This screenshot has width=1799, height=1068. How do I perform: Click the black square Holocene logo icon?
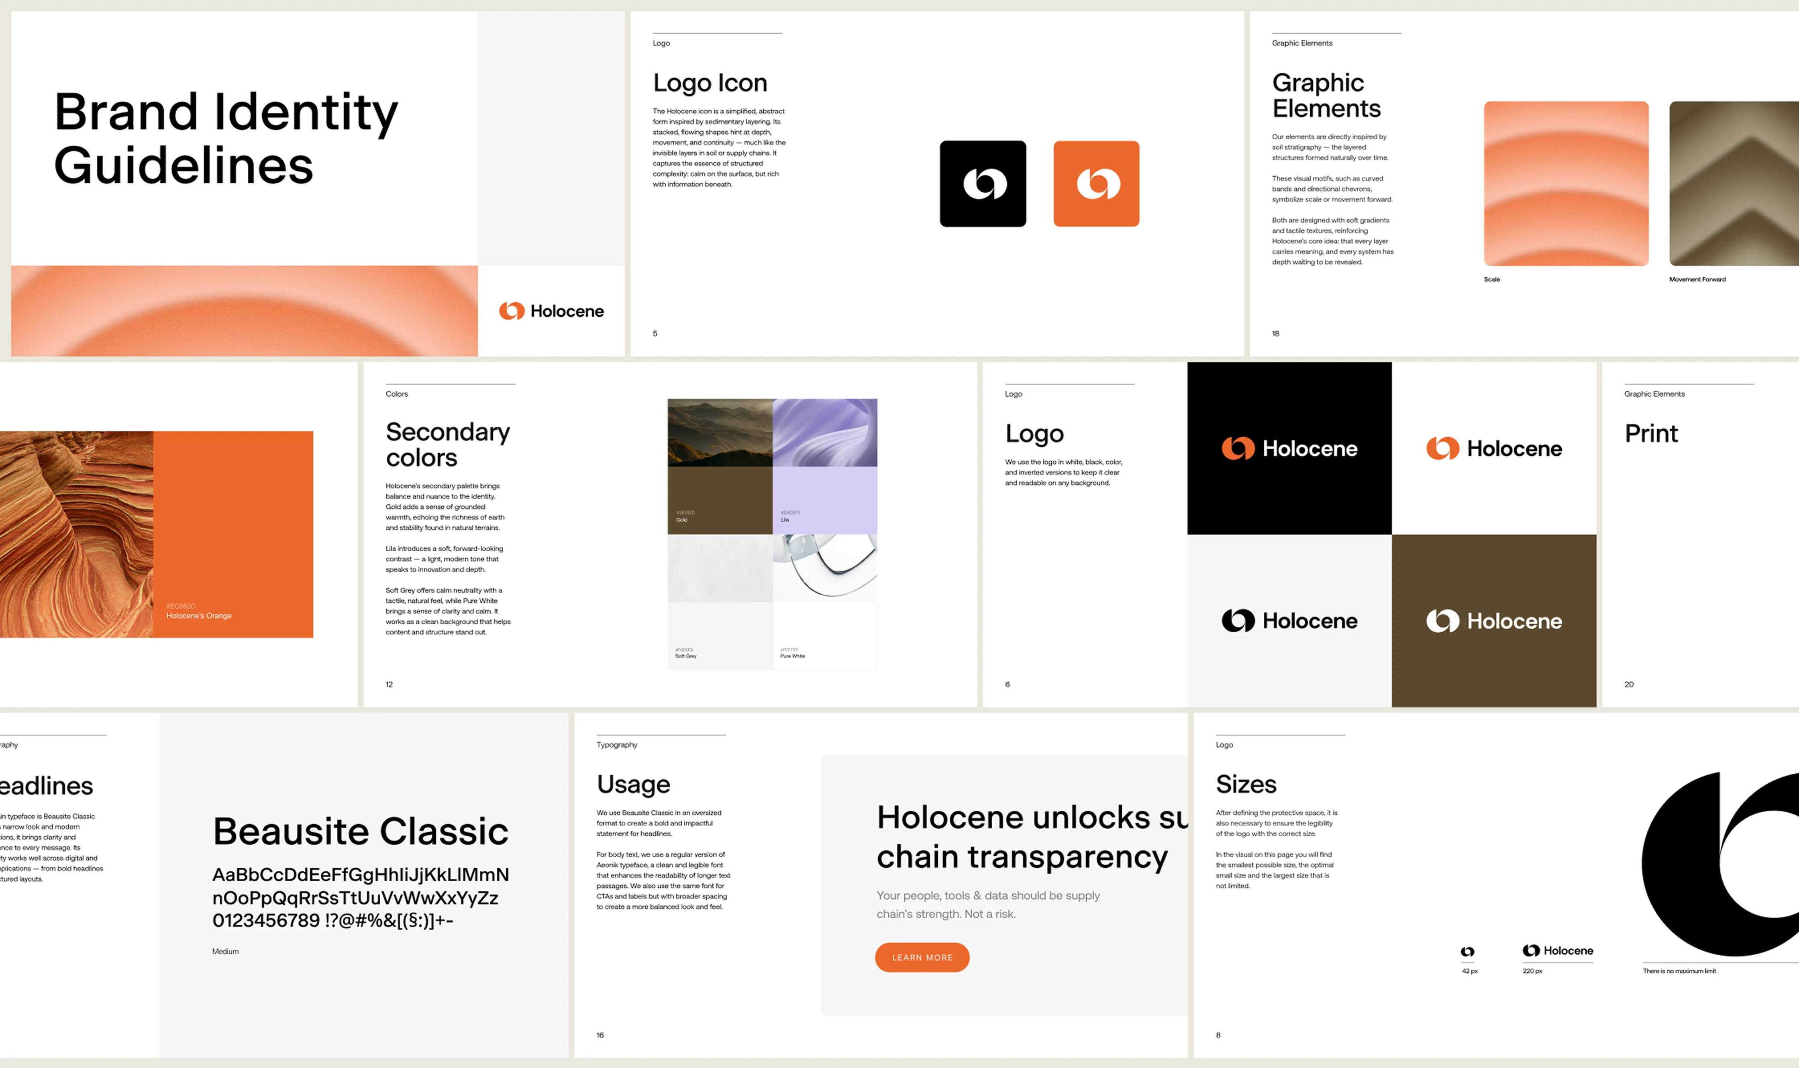pyautogui.click(x=982, y=183)
